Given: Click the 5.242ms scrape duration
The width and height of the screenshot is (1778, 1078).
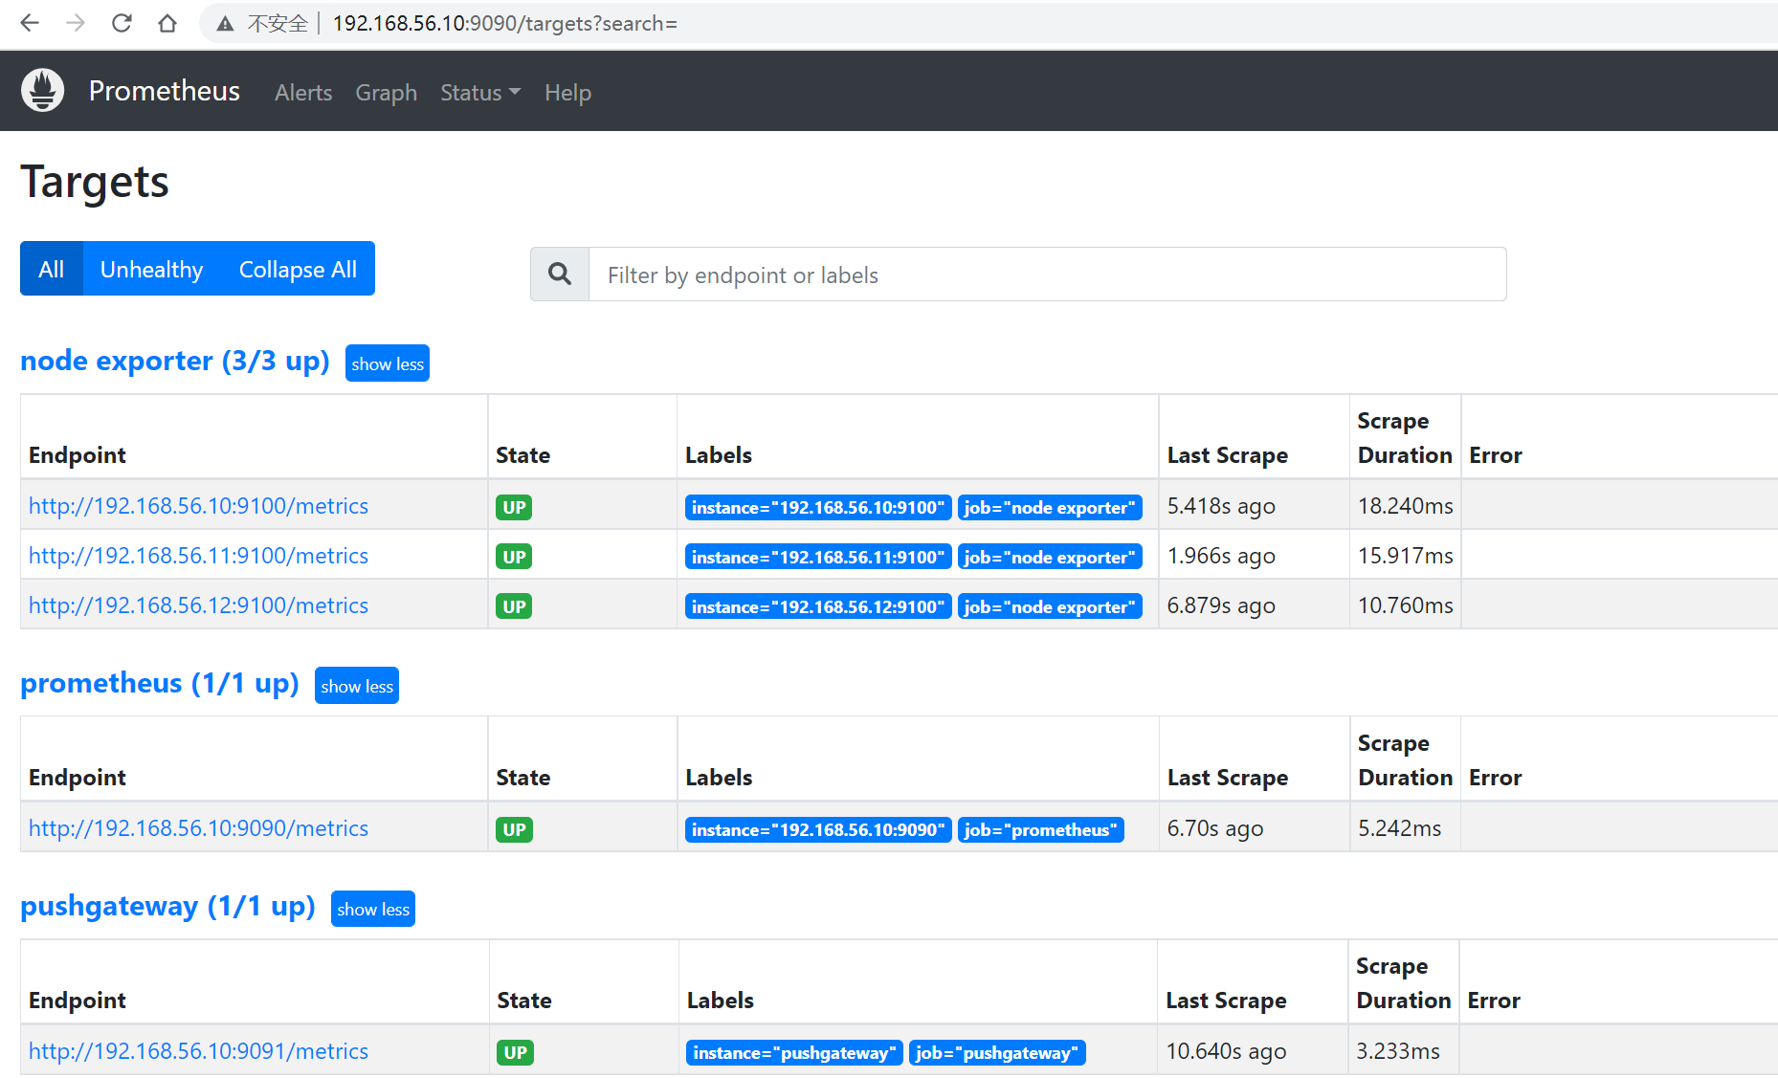Looking at the screenshot, I should click(1399, 828).
